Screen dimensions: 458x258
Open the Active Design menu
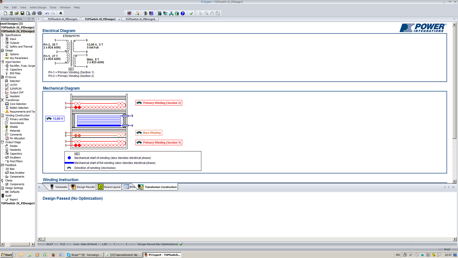[x=38, y=8]
